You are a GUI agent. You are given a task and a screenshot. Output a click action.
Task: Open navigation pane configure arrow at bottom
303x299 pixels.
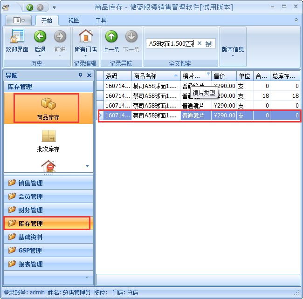(x=87, y=278)
